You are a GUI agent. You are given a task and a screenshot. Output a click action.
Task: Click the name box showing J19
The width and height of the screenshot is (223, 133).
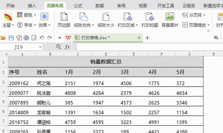click(x=19, y=47)
